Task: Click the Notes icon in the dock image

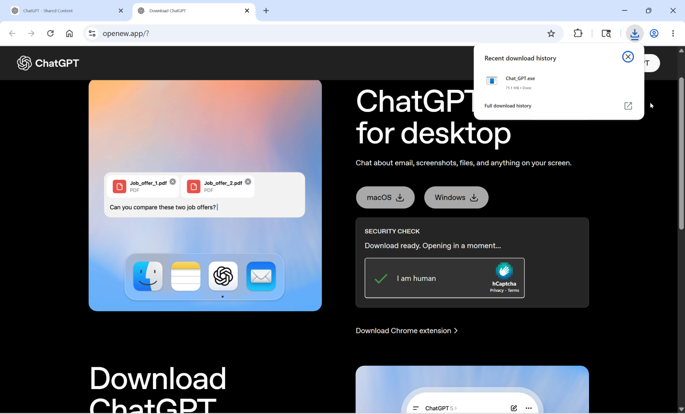Action: (x=186, y=276)
